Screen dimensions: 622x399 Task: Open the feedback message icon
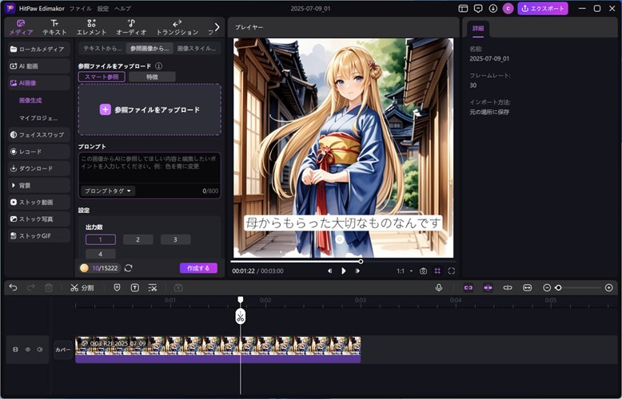point(478,8)
